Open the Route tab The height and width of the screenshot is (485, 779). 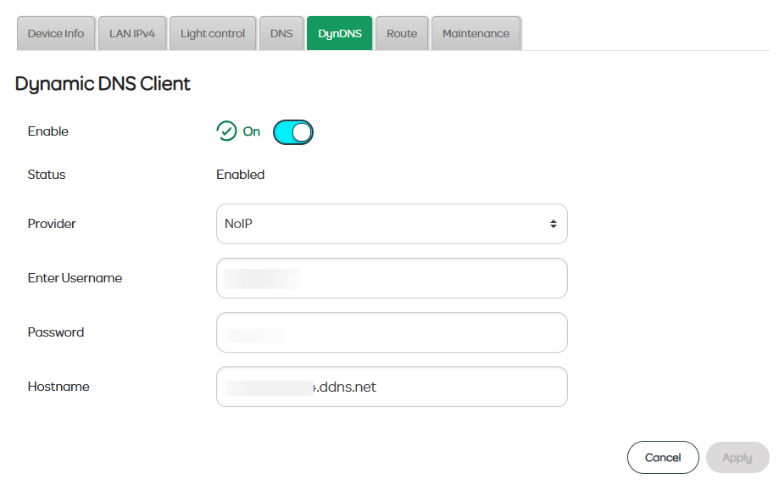[402, 34]
